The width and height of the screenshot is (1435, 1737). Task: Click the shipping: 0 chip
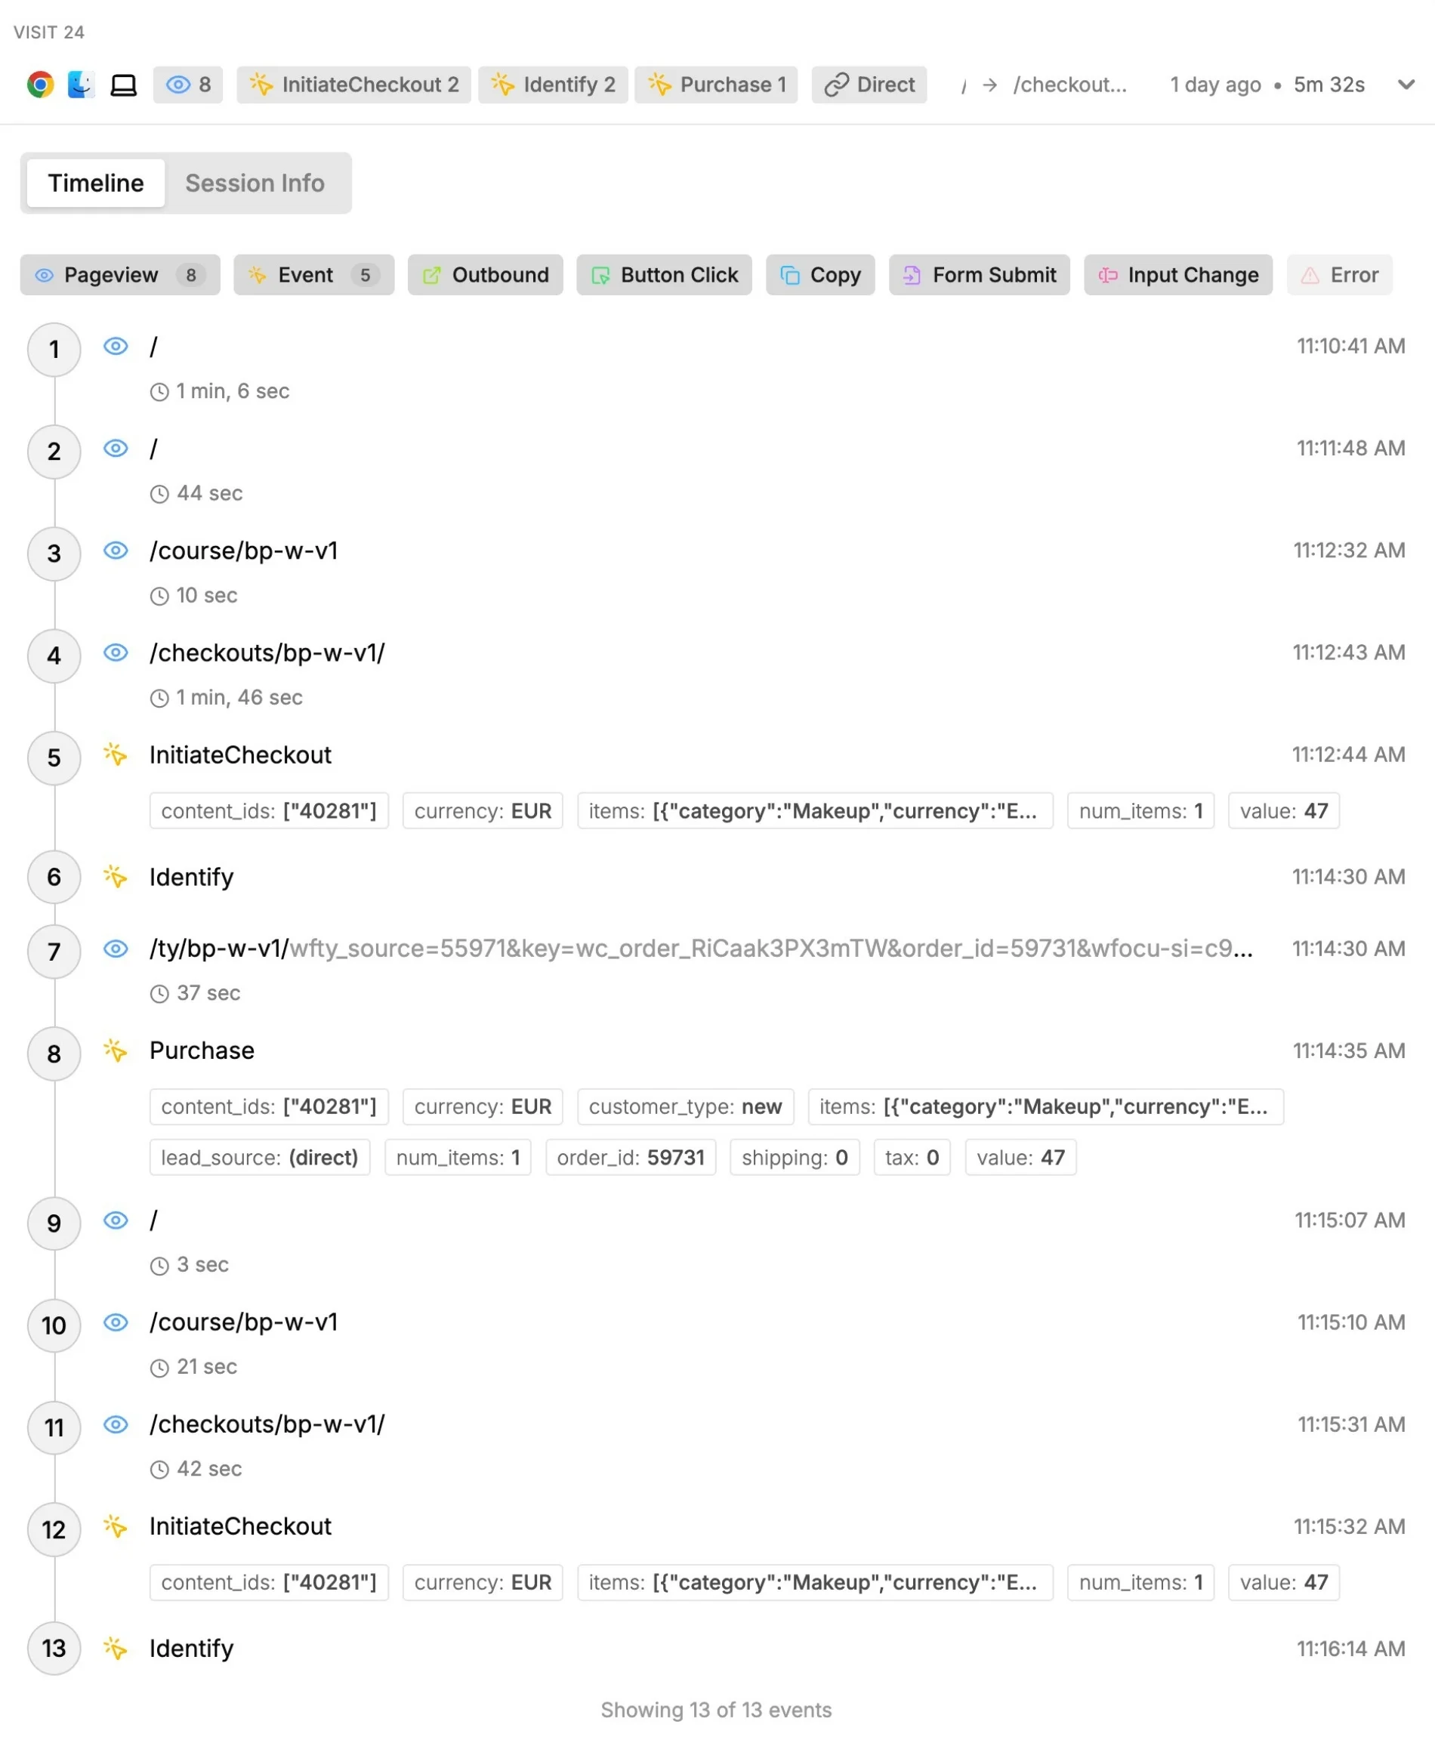pyautogui.click(x=795, y=1157)
